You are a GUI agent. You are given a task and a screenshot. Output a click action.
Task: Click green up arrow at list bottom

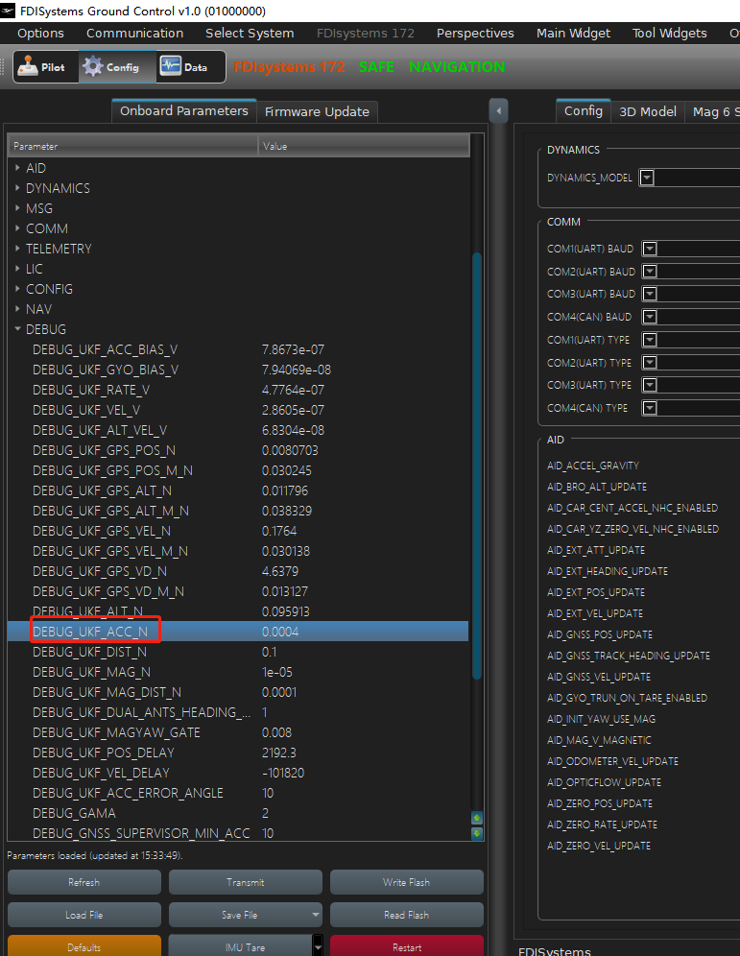click(477, 818)
